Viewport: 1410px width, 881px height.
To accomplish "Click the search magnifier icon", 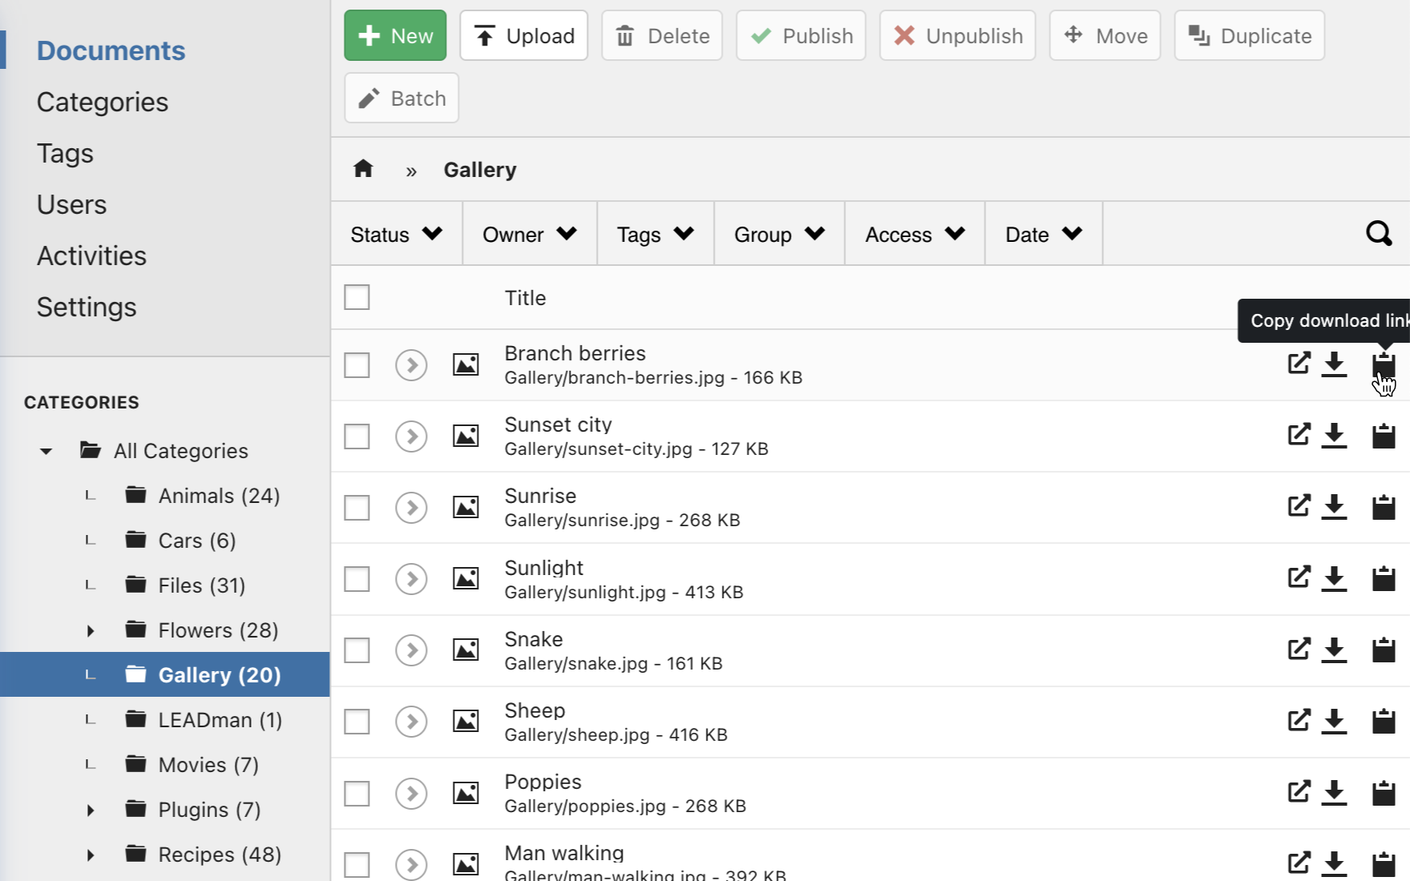I will tap(1378, 234).
